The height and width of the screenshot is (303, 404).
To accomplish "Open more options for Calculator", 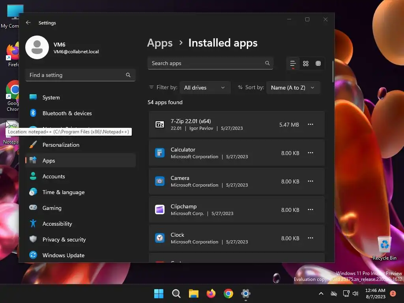I will coord(310,153).
